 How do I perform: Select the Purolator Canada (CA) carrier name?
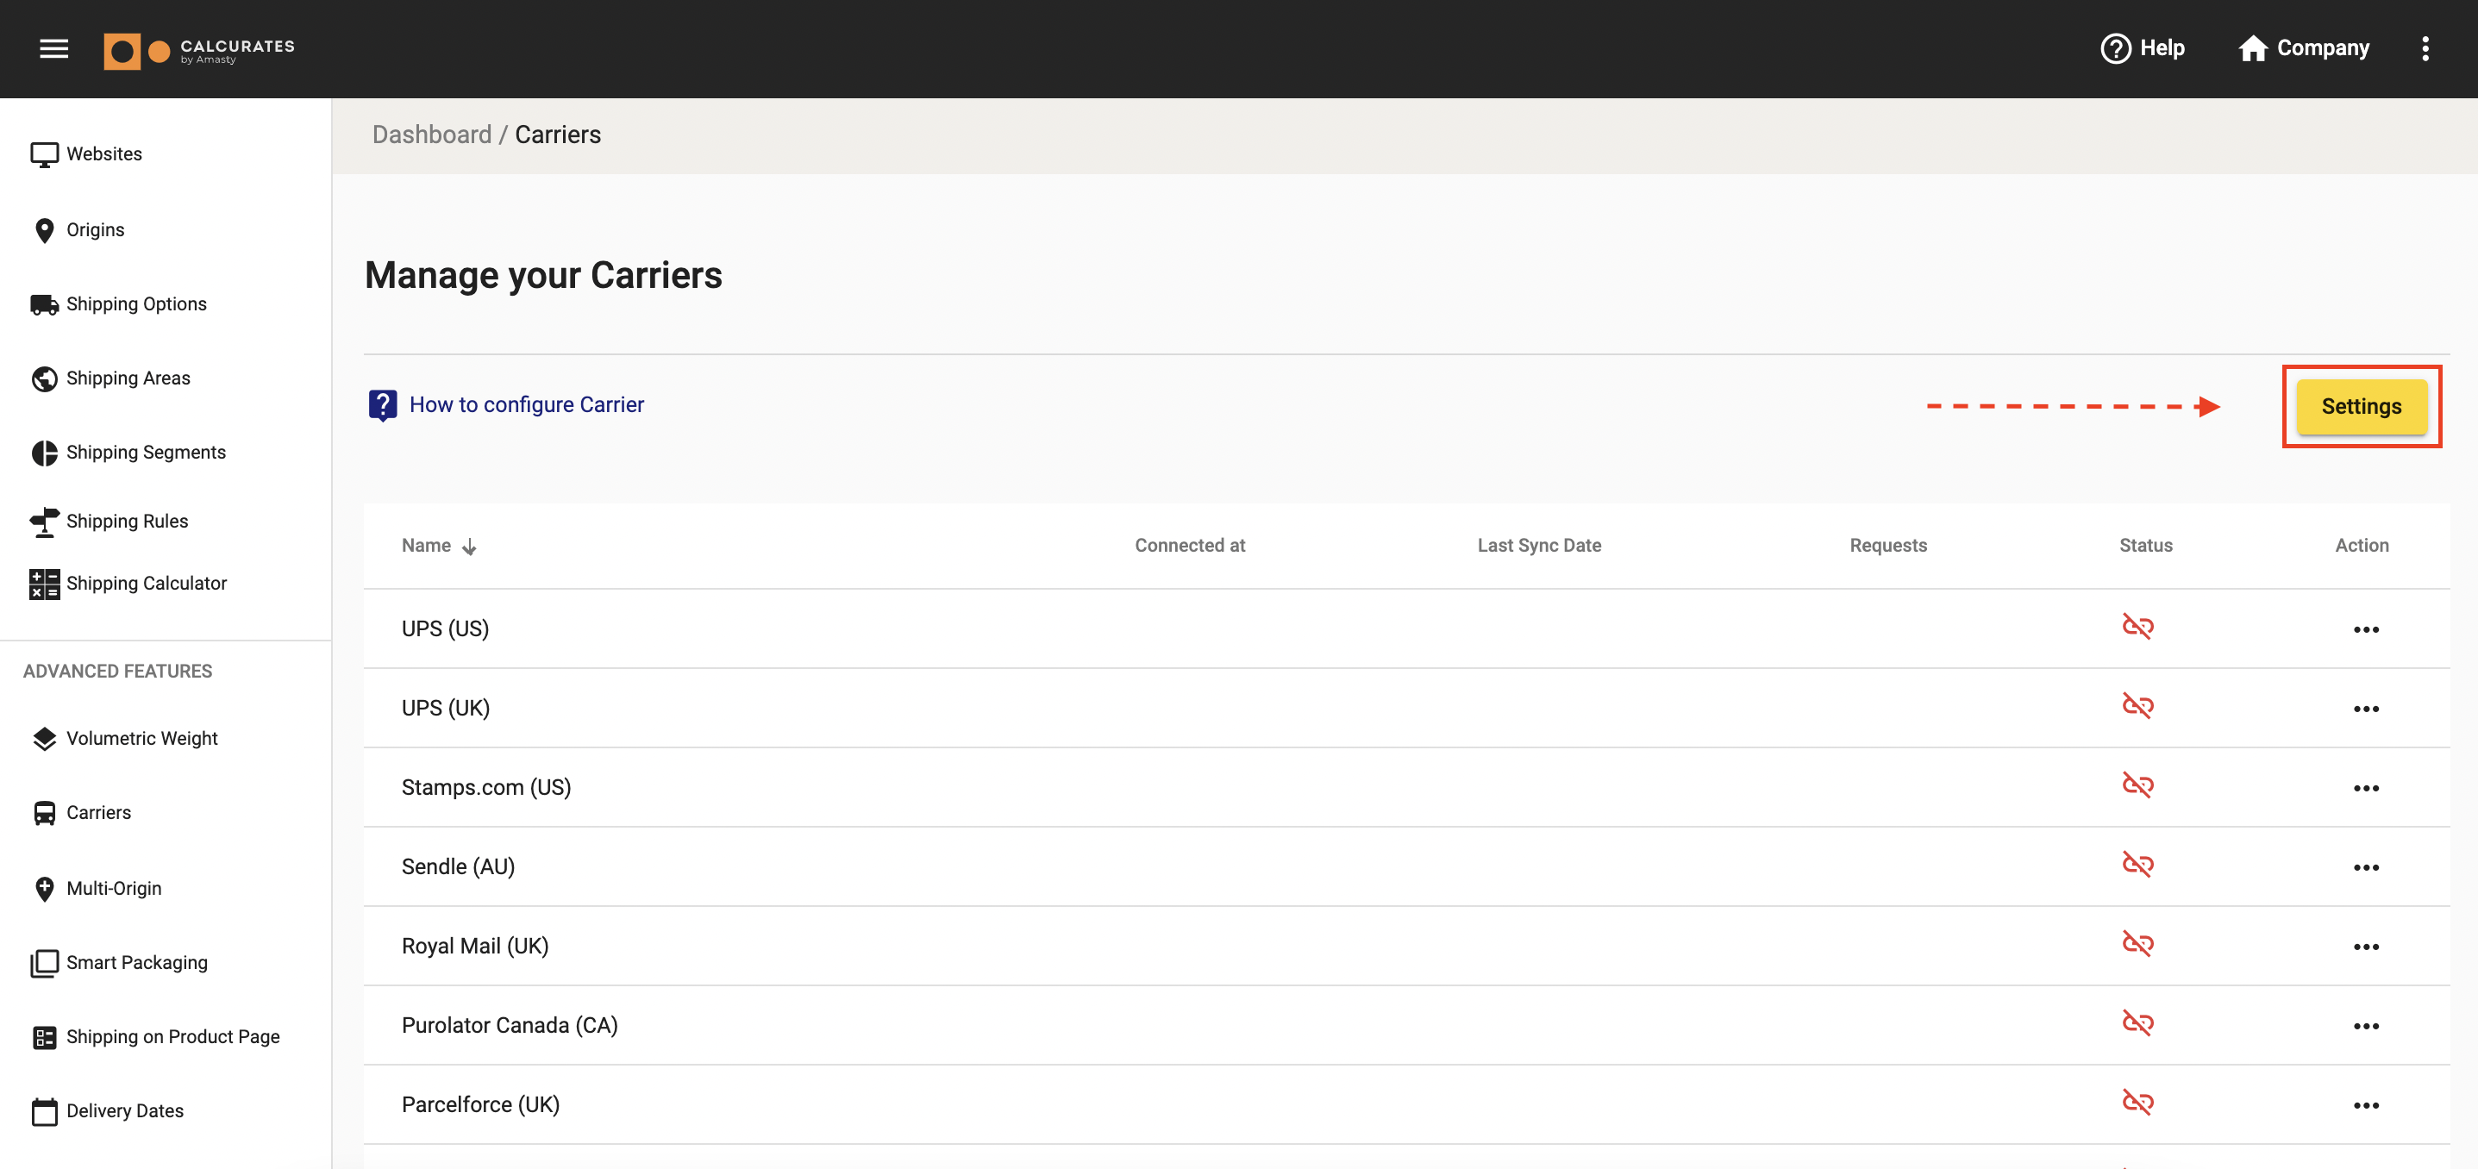coord(509,1026)
